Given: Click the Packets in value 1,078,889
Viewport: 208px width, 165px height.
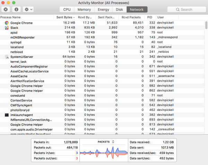Looking at the screenshot, I should (71, 142).
